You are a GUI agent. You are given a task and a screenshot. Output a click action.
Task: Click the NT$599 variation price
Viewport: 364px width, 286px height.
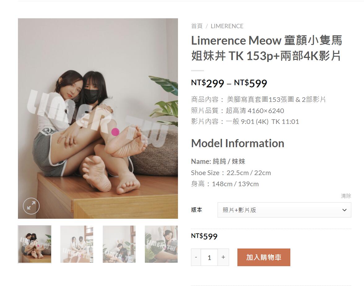204,236
